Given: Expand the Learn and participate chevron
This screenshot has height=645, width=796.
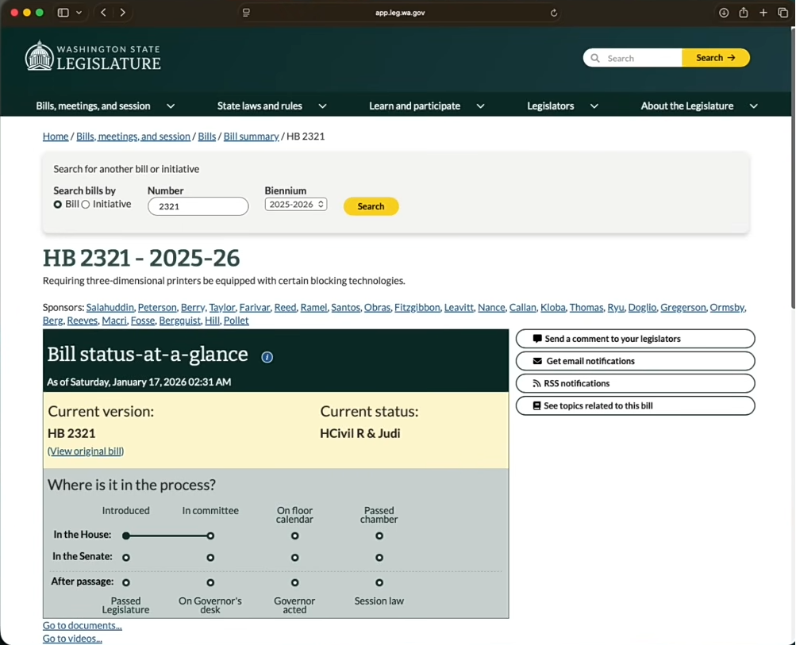Looking at the screenshot, I should coord(480,106).
